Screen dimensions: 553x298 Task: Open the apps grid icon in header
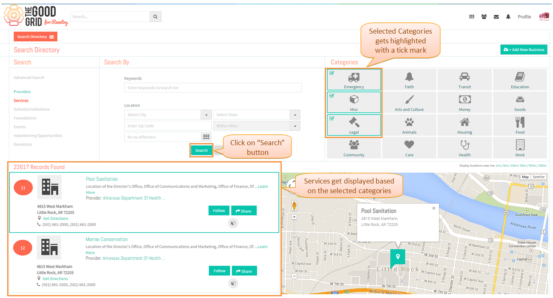472,17
